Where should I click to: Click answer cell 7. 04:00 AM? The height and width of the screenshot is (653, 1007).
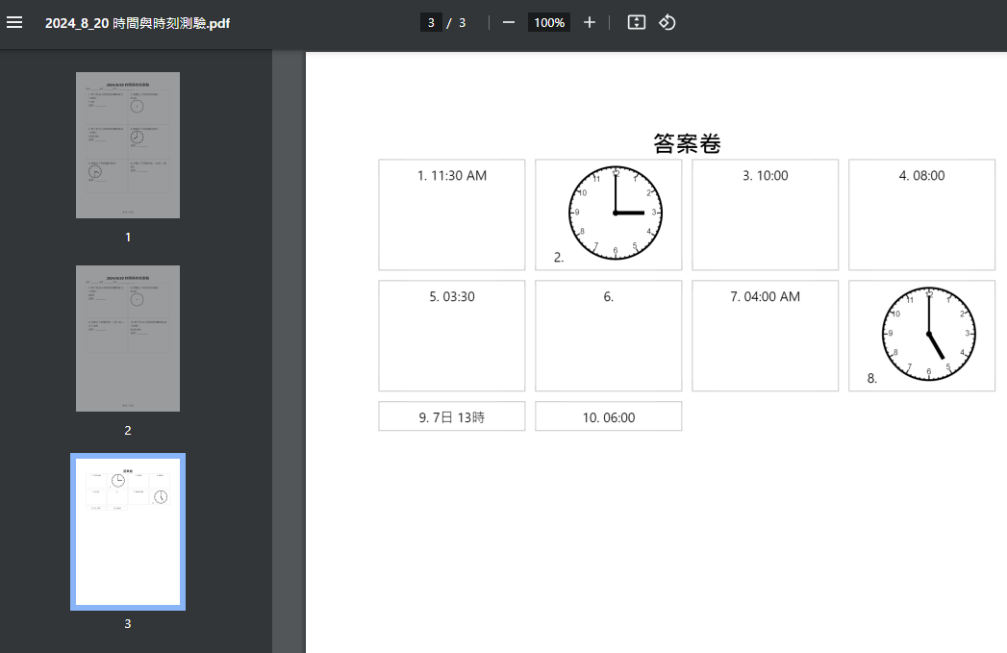[765, 336]
